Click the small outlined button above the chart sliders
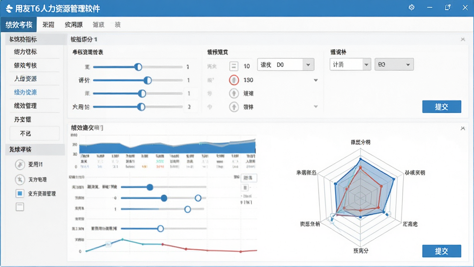This screenshot has height=267, width=474. (249, 178)
